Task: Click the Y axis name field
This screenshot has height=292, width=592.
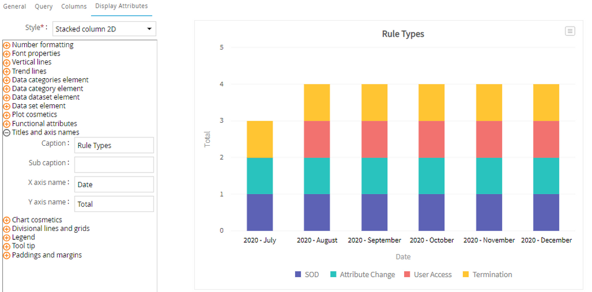Action: point(114,204)
